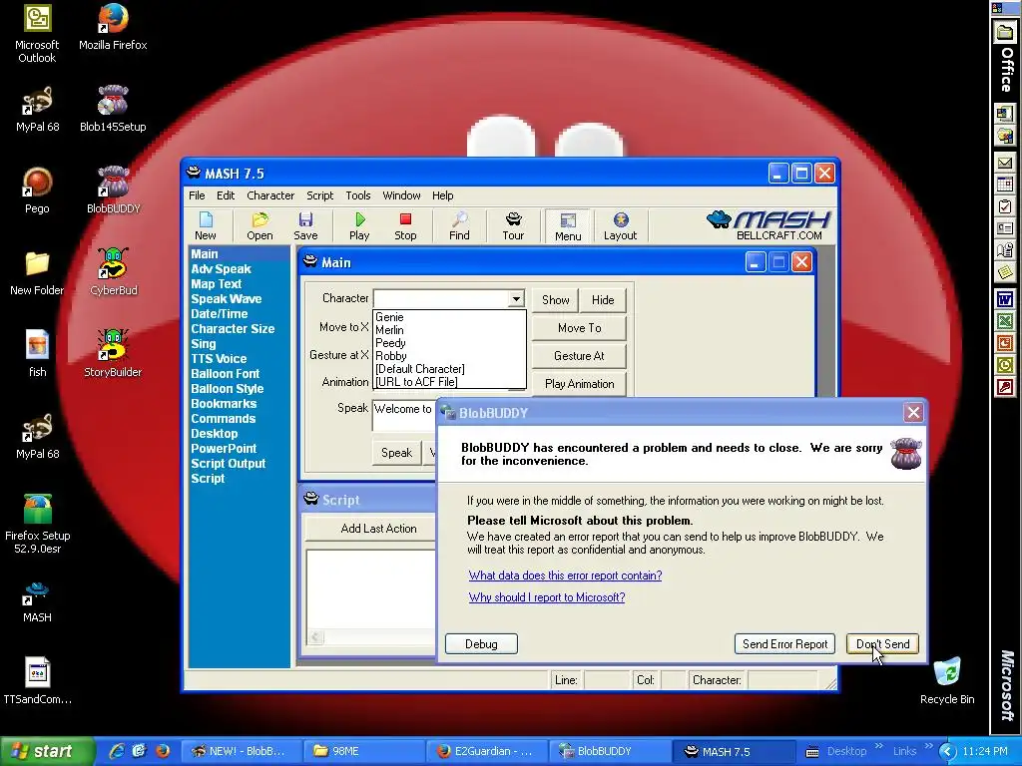The width and height of the screenshot is (1022, 766).
Task: Select the CyberBud desktop icon
Action: coord(114,272)
